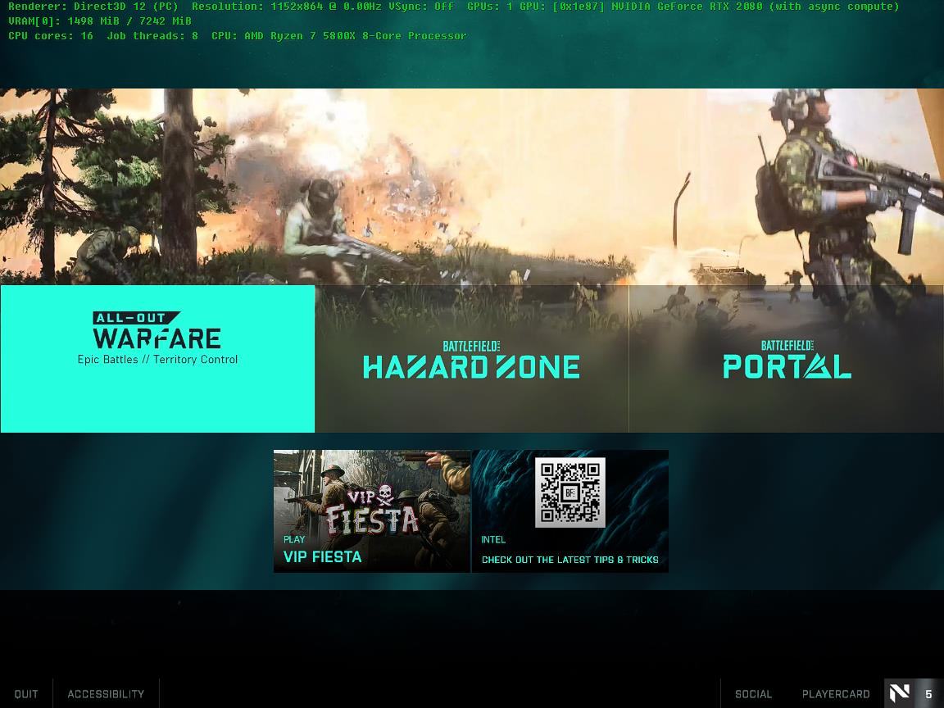This screenshot has width=944, height=708.
Task: Click the Portal logo text
Action: pyautogui.click(x=787, y=360)
